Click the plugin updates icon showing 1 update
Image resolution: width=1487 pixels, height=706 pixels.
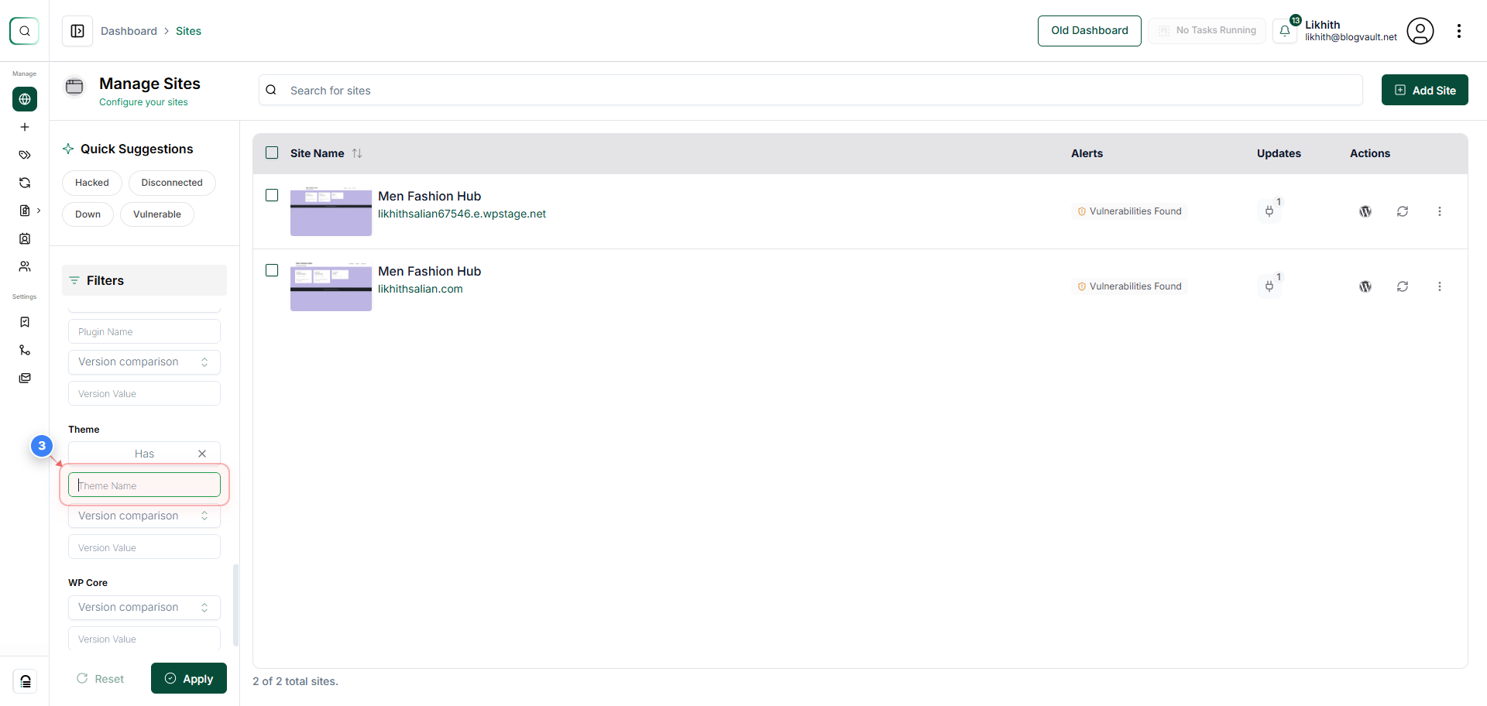tap(1269, 211)
